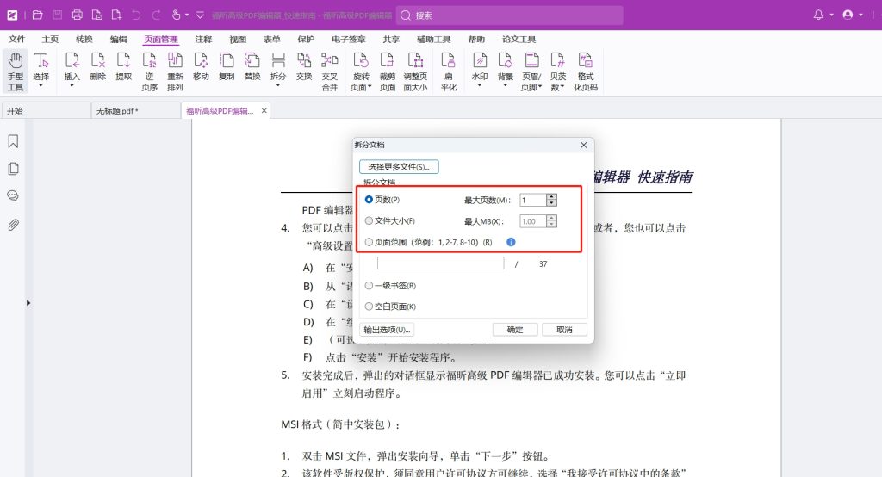Click the 确定 (OK) button
This screenshot has height=477, width=882.
pyautogui.click(x=515, y=330)
